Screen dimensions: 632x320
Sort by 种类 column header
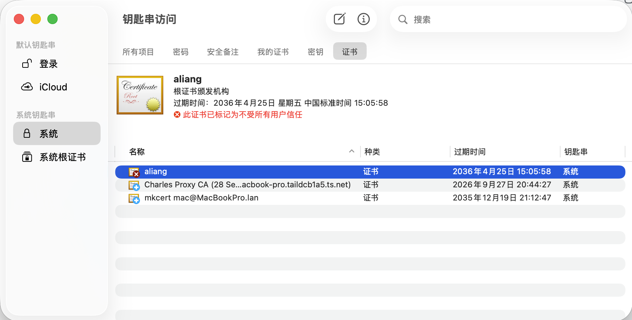click(372, 152)
